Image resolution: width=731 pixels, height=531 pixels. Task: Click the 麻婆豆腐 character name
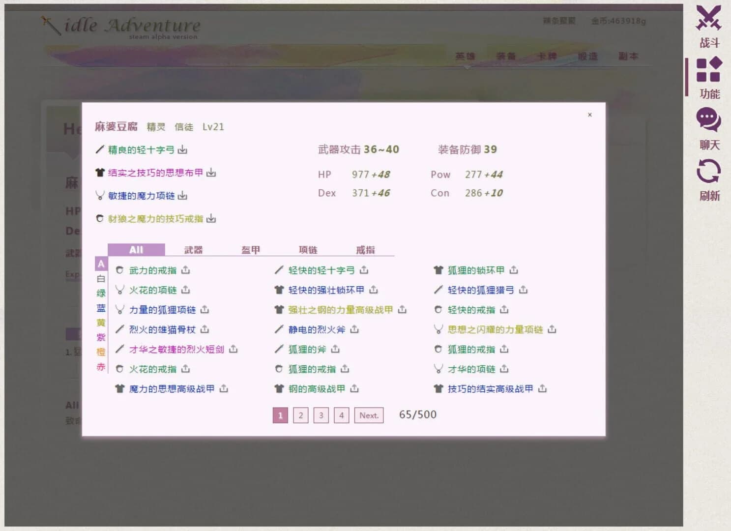(117, 127)
